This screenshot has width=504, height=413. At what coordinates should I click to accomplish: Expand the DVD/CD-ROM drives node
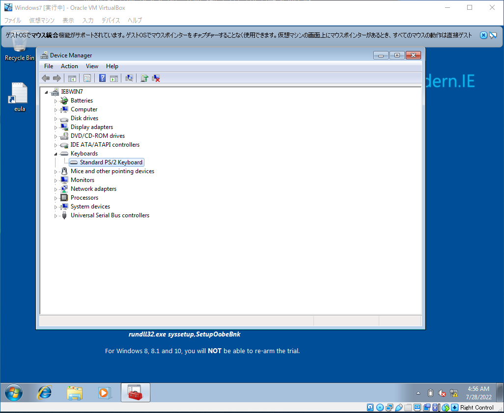point(56,136)
